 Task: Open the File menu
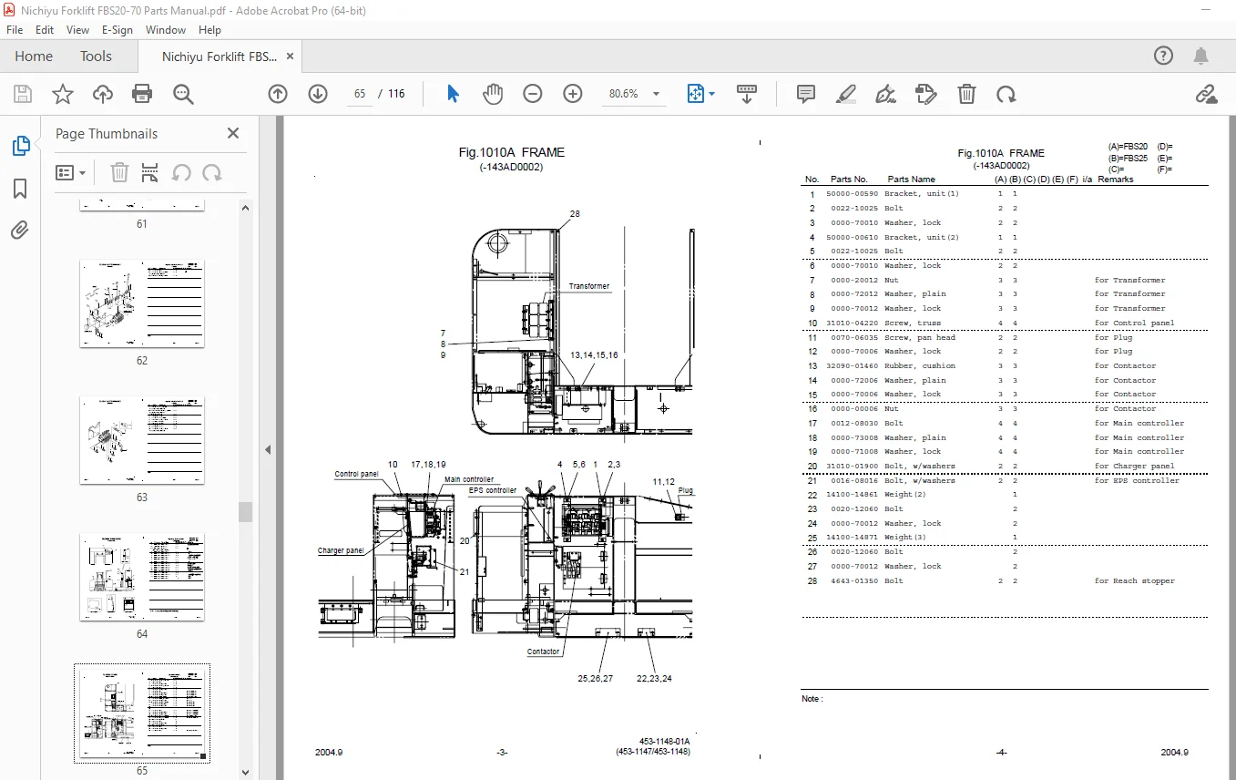(x=15, y=29)
